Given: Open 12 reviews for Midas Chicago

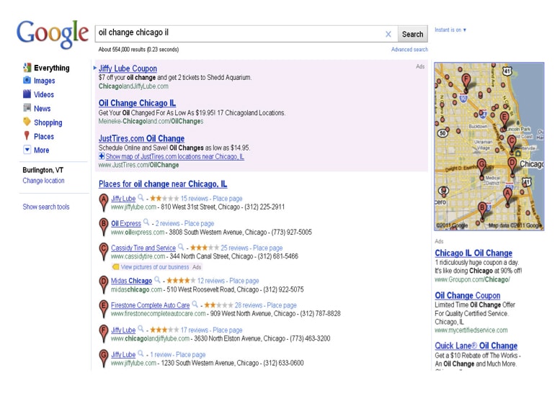Looking at the screenshot, I should 211,281.
